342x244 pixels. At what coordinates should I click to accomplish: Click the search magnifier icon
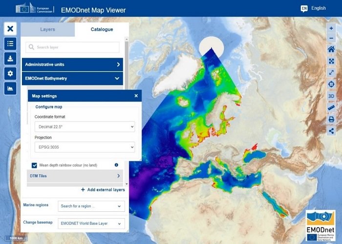(x=31, y=47)
